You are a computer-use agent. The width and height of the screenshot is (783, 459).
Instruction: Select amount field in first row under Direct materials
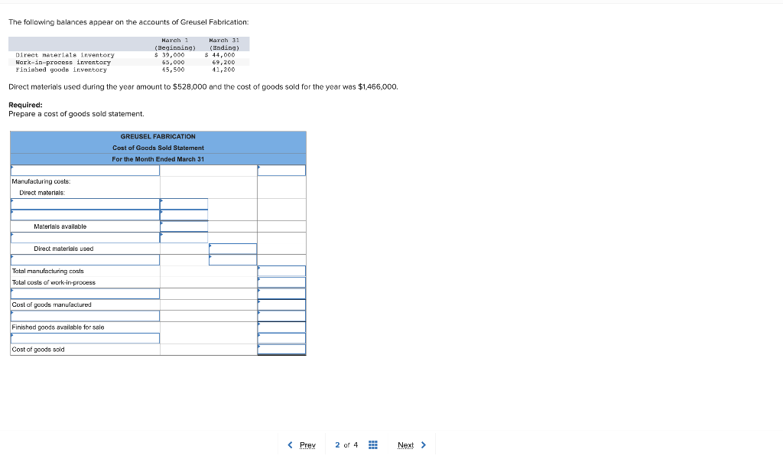(x=184, y=203)
